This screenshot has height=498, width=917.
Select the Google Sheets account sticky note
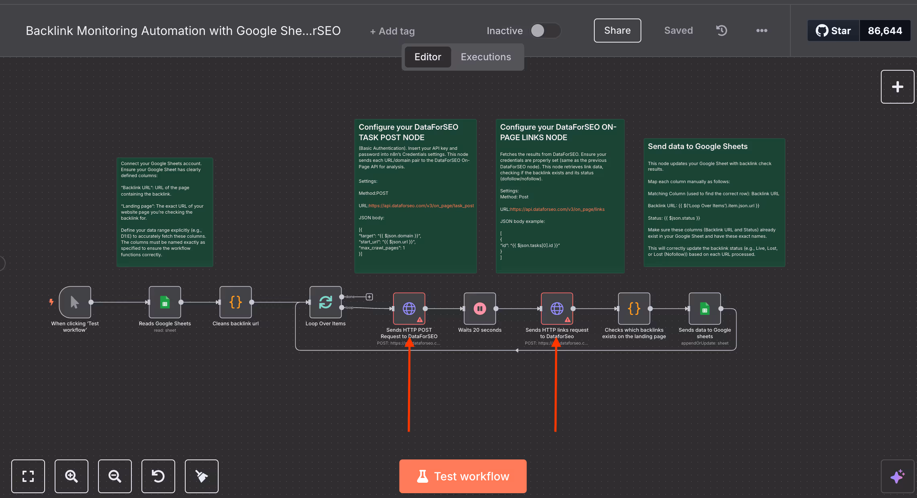pos(165,212)
